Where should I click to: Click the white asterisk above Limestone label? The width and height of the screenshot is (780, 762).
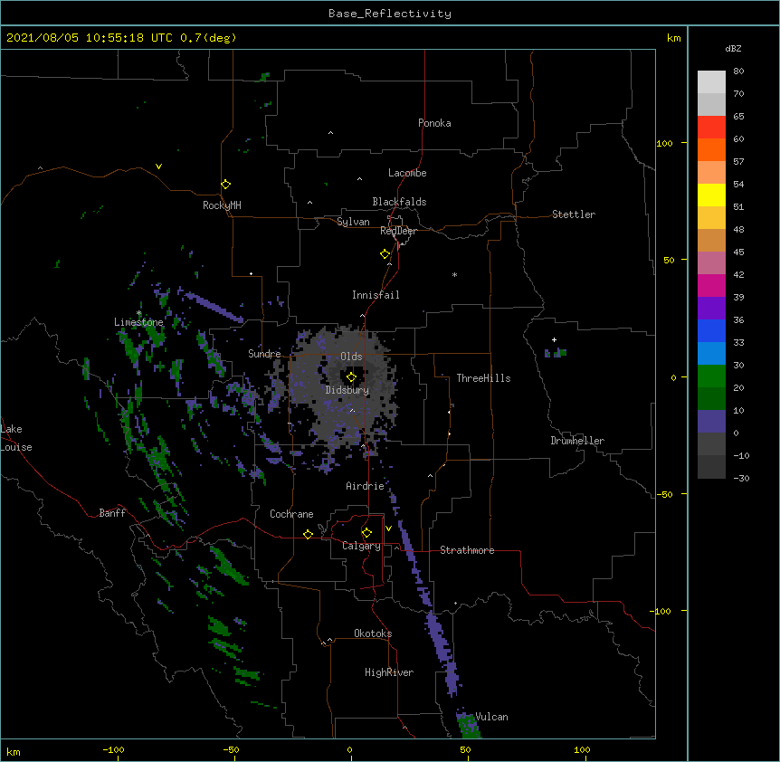[x=139, y=313]
